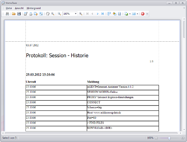
Task: Click the 'Uhrzeit' column header
Action: pos(31,82)
